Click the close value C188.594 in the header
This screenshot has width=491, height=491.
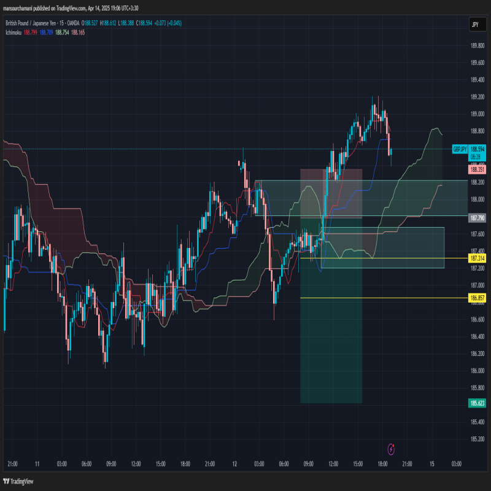[x=144, y=23]
